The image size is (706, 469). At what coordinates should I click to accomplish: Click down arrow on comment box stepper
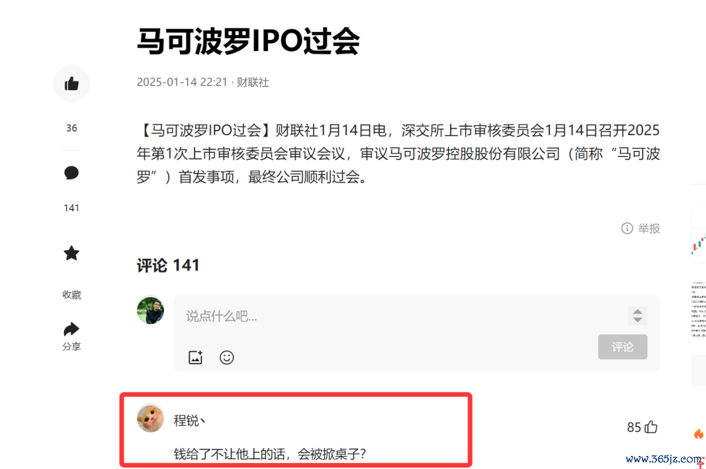637,319
